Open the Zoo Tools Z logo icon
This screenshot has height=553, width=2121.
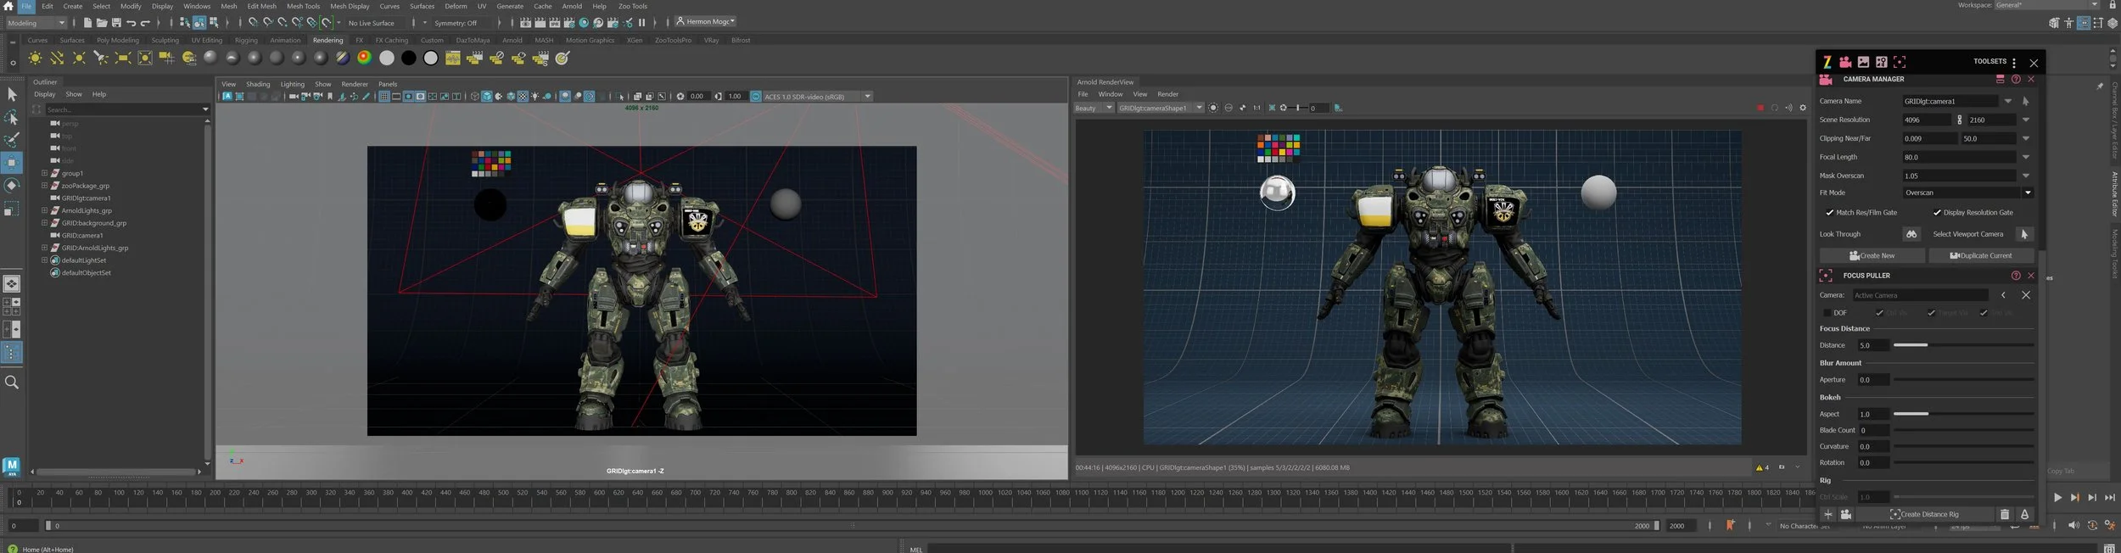pyautogui.click(x=1827, y=62)
